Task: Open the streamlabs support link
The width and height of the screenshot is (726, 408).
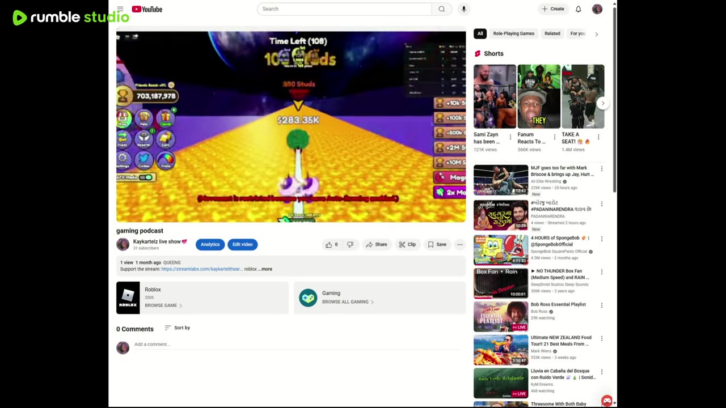Action: click(x=202, y=269)
